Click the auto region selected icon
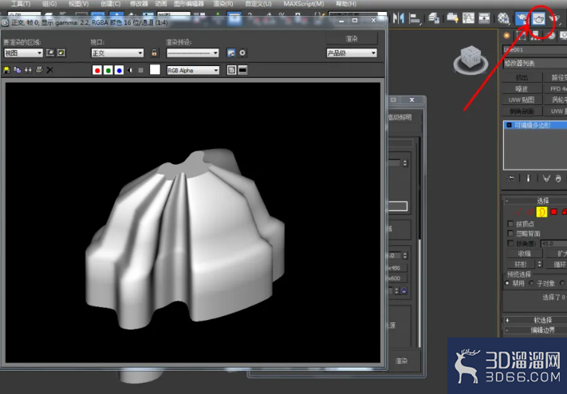This screenshot has width=567, height=394. (x=61, y=53)
